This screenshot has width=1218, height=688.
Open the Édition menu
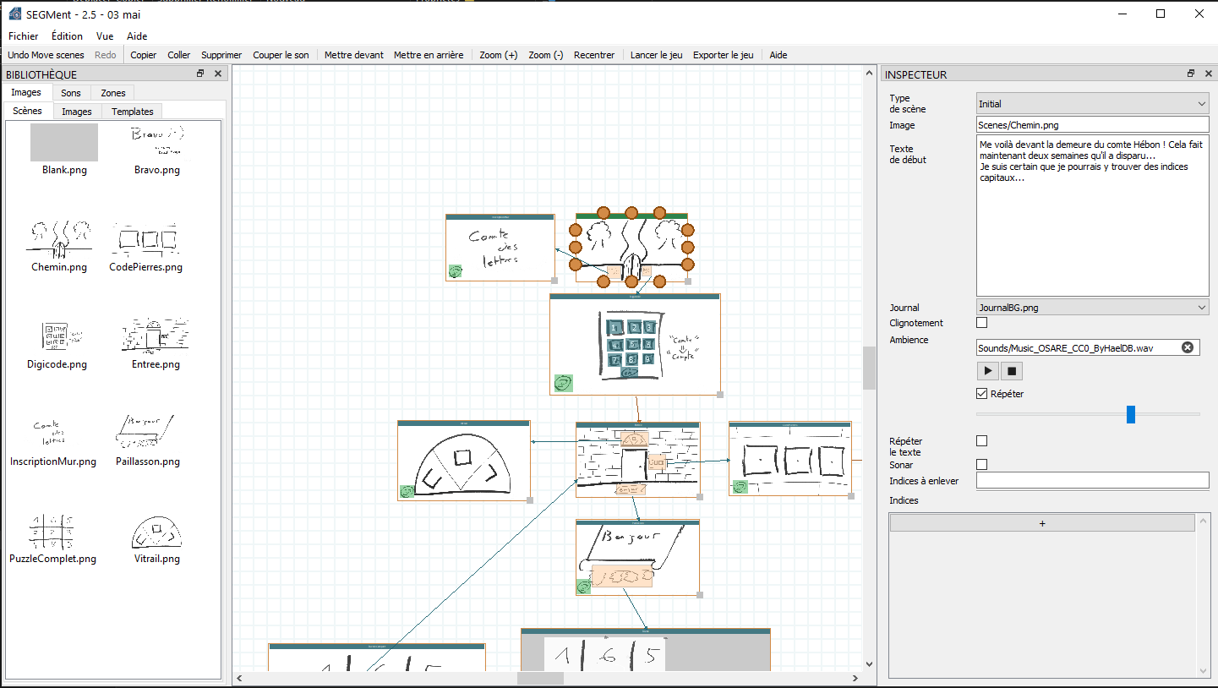tap(67, 36)
